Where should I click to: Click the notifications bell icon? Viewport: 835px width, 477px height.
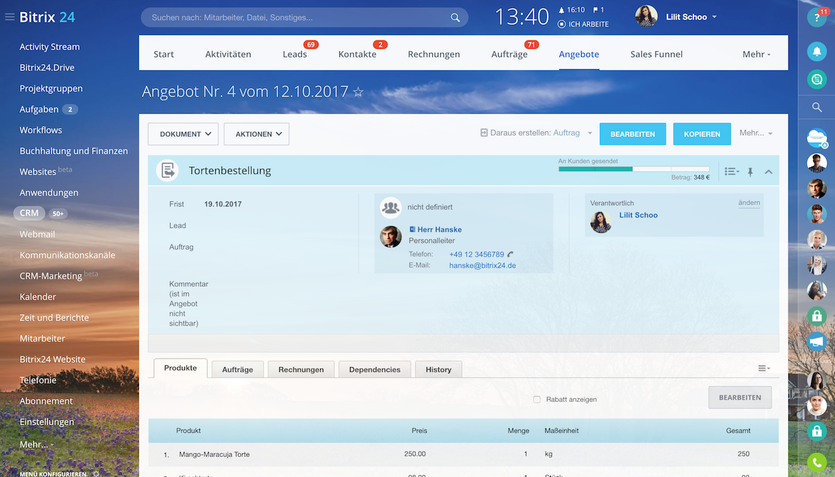click(x=817, y=52)
